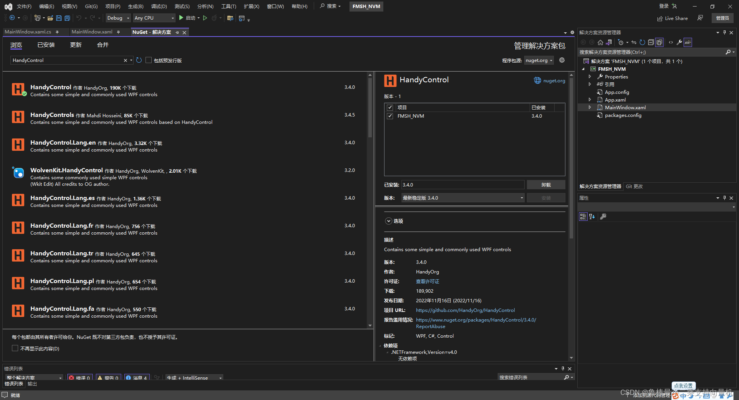Screen dimensions: 739x400
Task: Click the Live Share button
Action: (672, 18)
